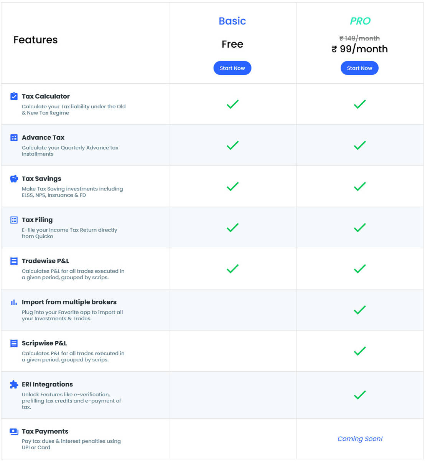
Task: Click Start Now under the PRO plan
Action: pyautogui.click(x=359, y=68)
